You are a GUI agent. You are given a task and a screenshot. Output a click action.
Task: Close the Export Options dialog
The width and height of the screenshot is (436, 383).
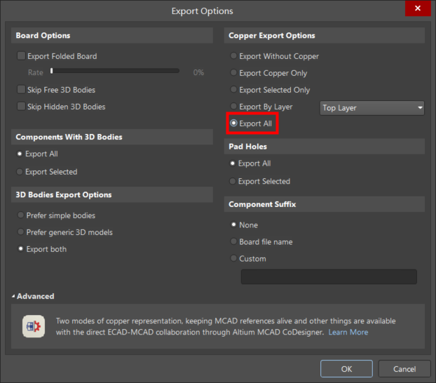click(418, 9)
